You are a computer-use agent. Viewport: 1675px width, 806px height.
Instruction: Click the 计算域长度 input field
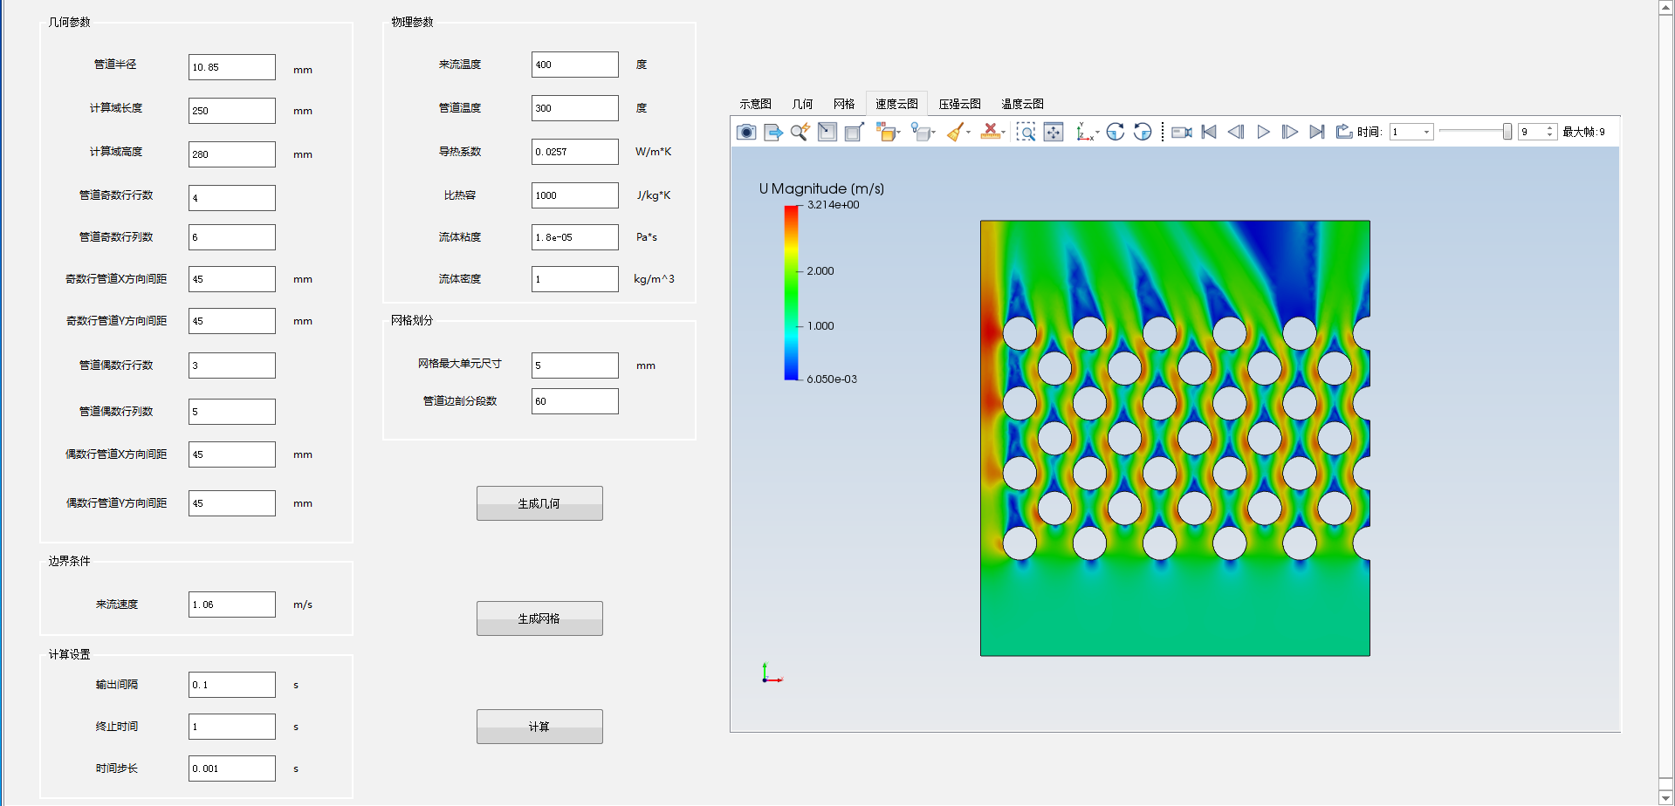[232, 111]
